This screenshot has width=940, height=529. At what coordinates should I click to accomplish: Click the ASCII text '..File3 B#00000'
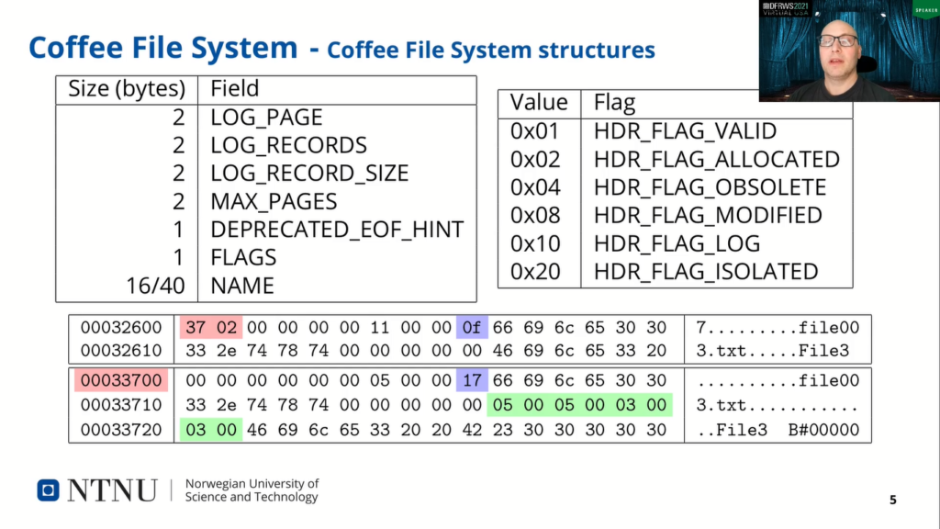[778, 430]
